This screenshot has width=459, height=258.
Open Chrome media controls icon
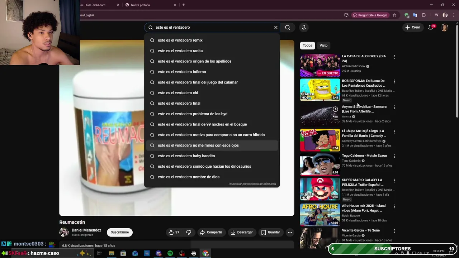[436, 15]
